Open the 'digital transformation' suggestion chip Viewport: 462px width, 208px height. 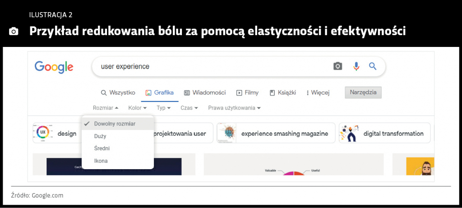[384, 133]
